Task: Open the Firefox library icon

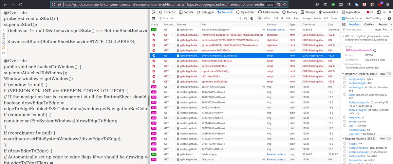Action: (318, 5)
